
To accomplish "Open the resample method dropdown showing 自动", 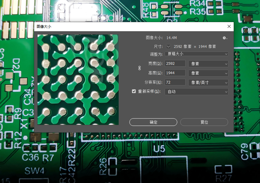I will point(196,91).
